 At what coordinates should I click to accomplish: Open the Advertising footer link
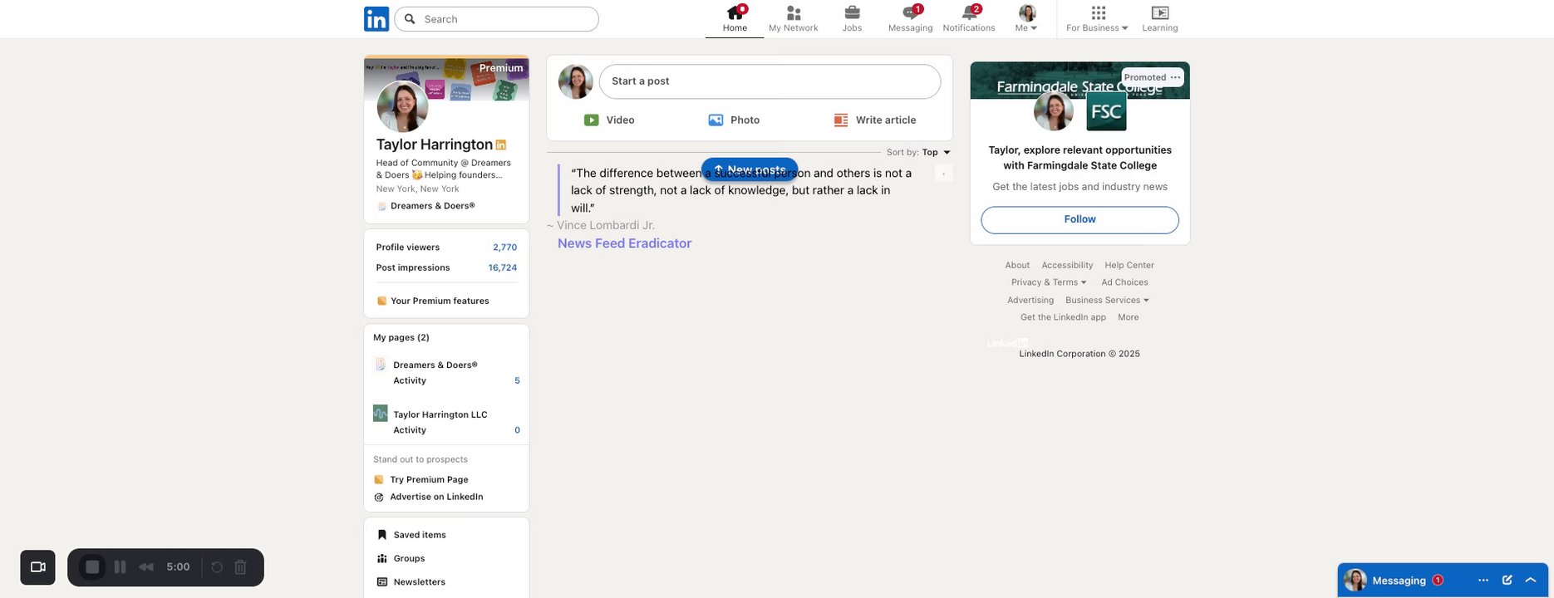coord(1030,300)
